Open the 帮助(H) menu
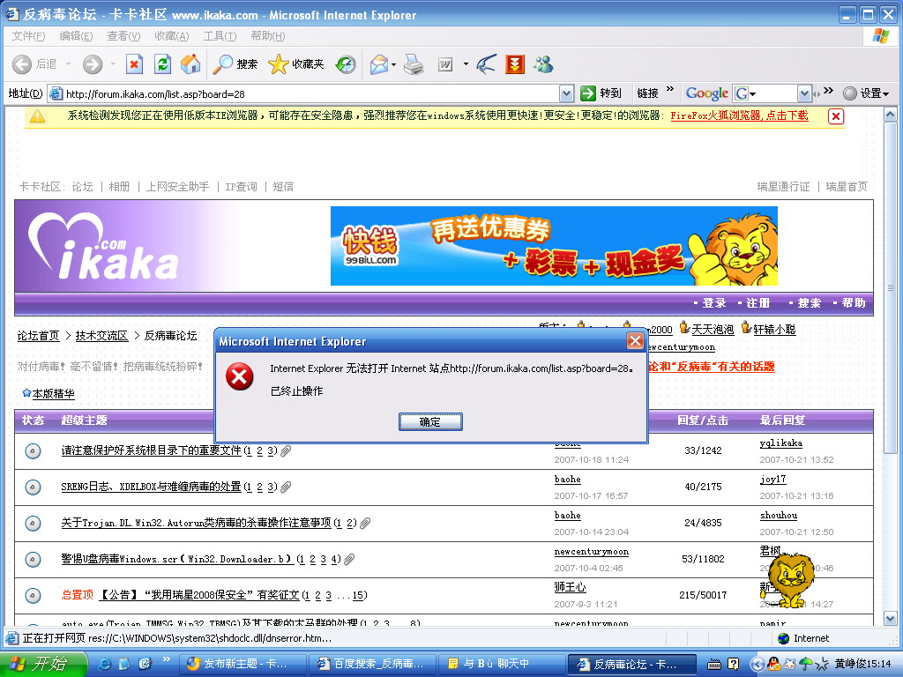Screen dimensions: 903x677 [268, 35]
